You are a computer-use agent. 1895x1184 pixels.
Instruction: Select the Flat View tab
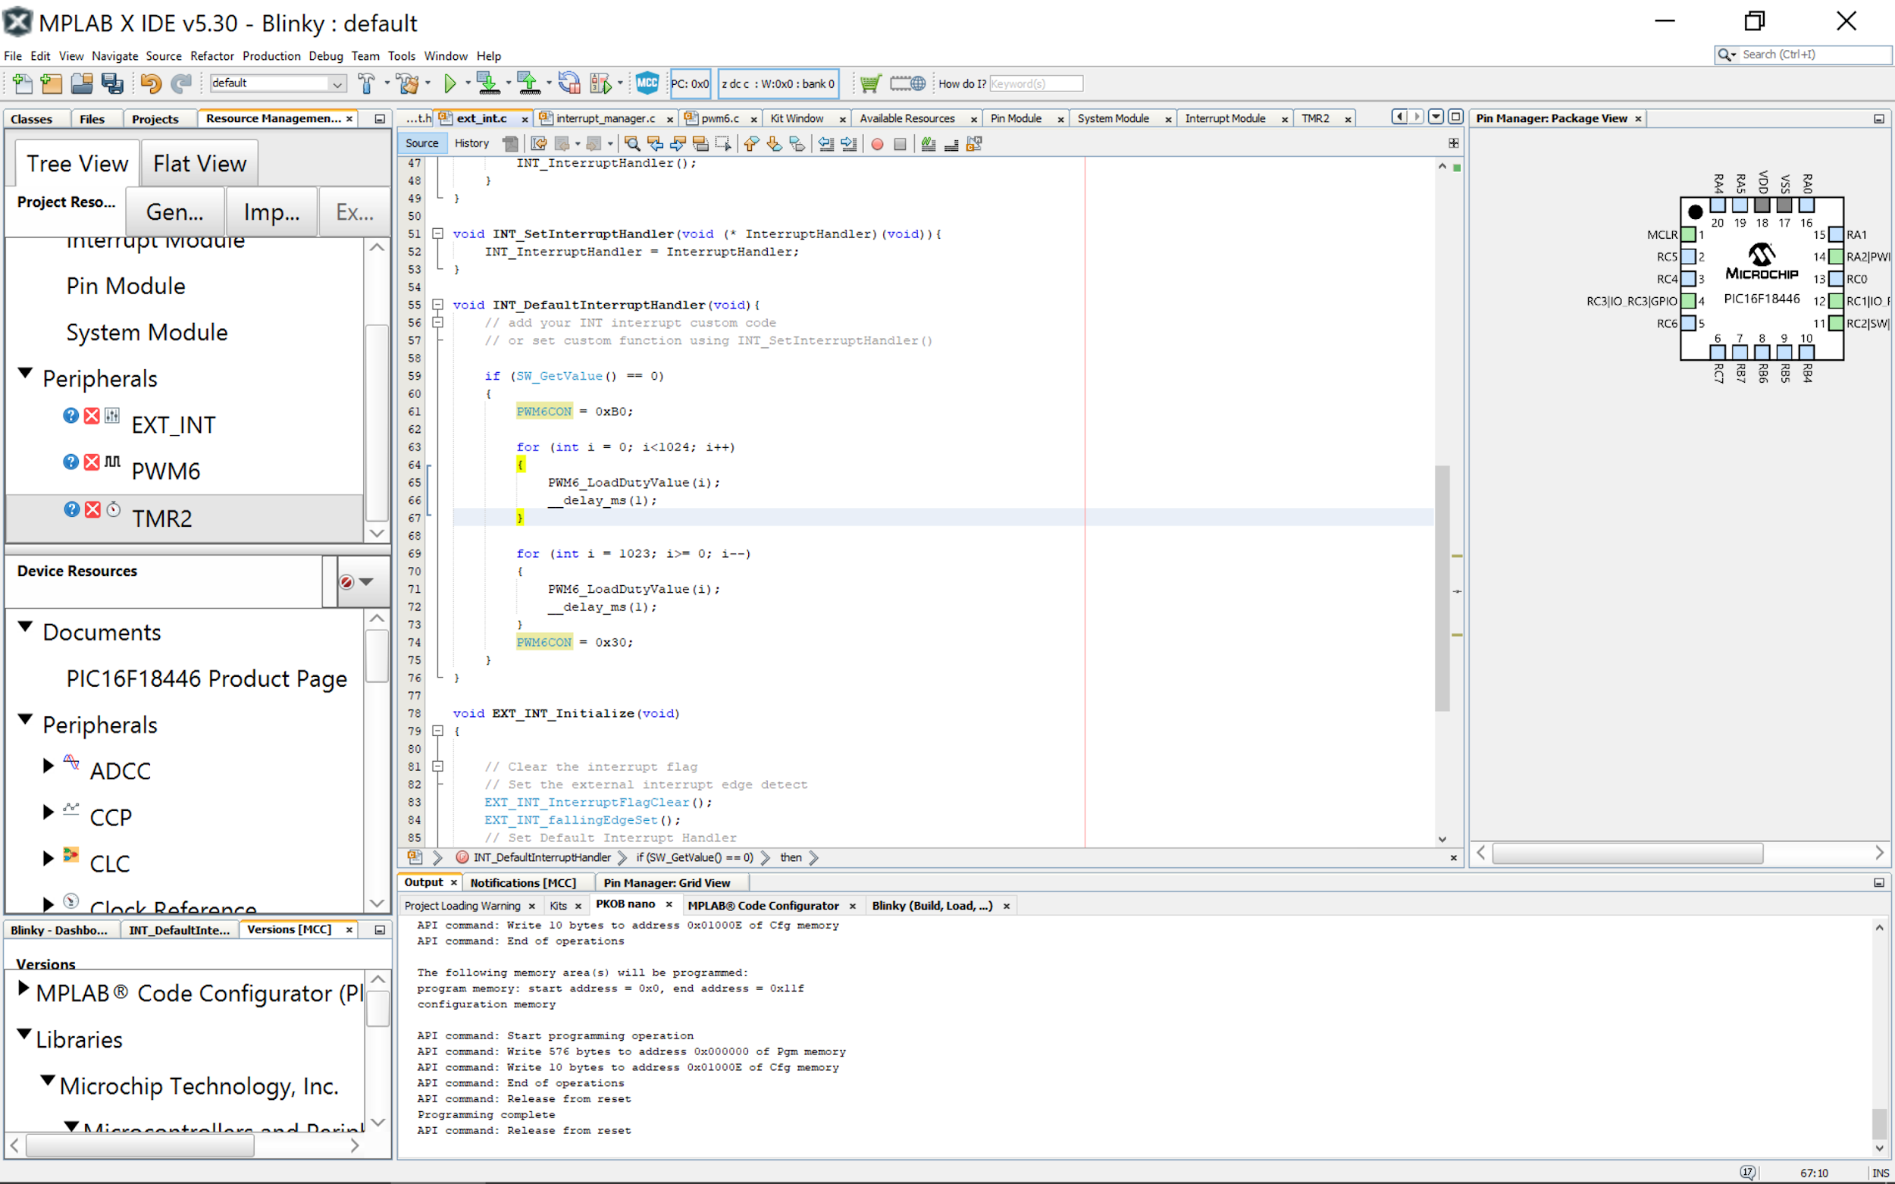[x=199, y=164]
